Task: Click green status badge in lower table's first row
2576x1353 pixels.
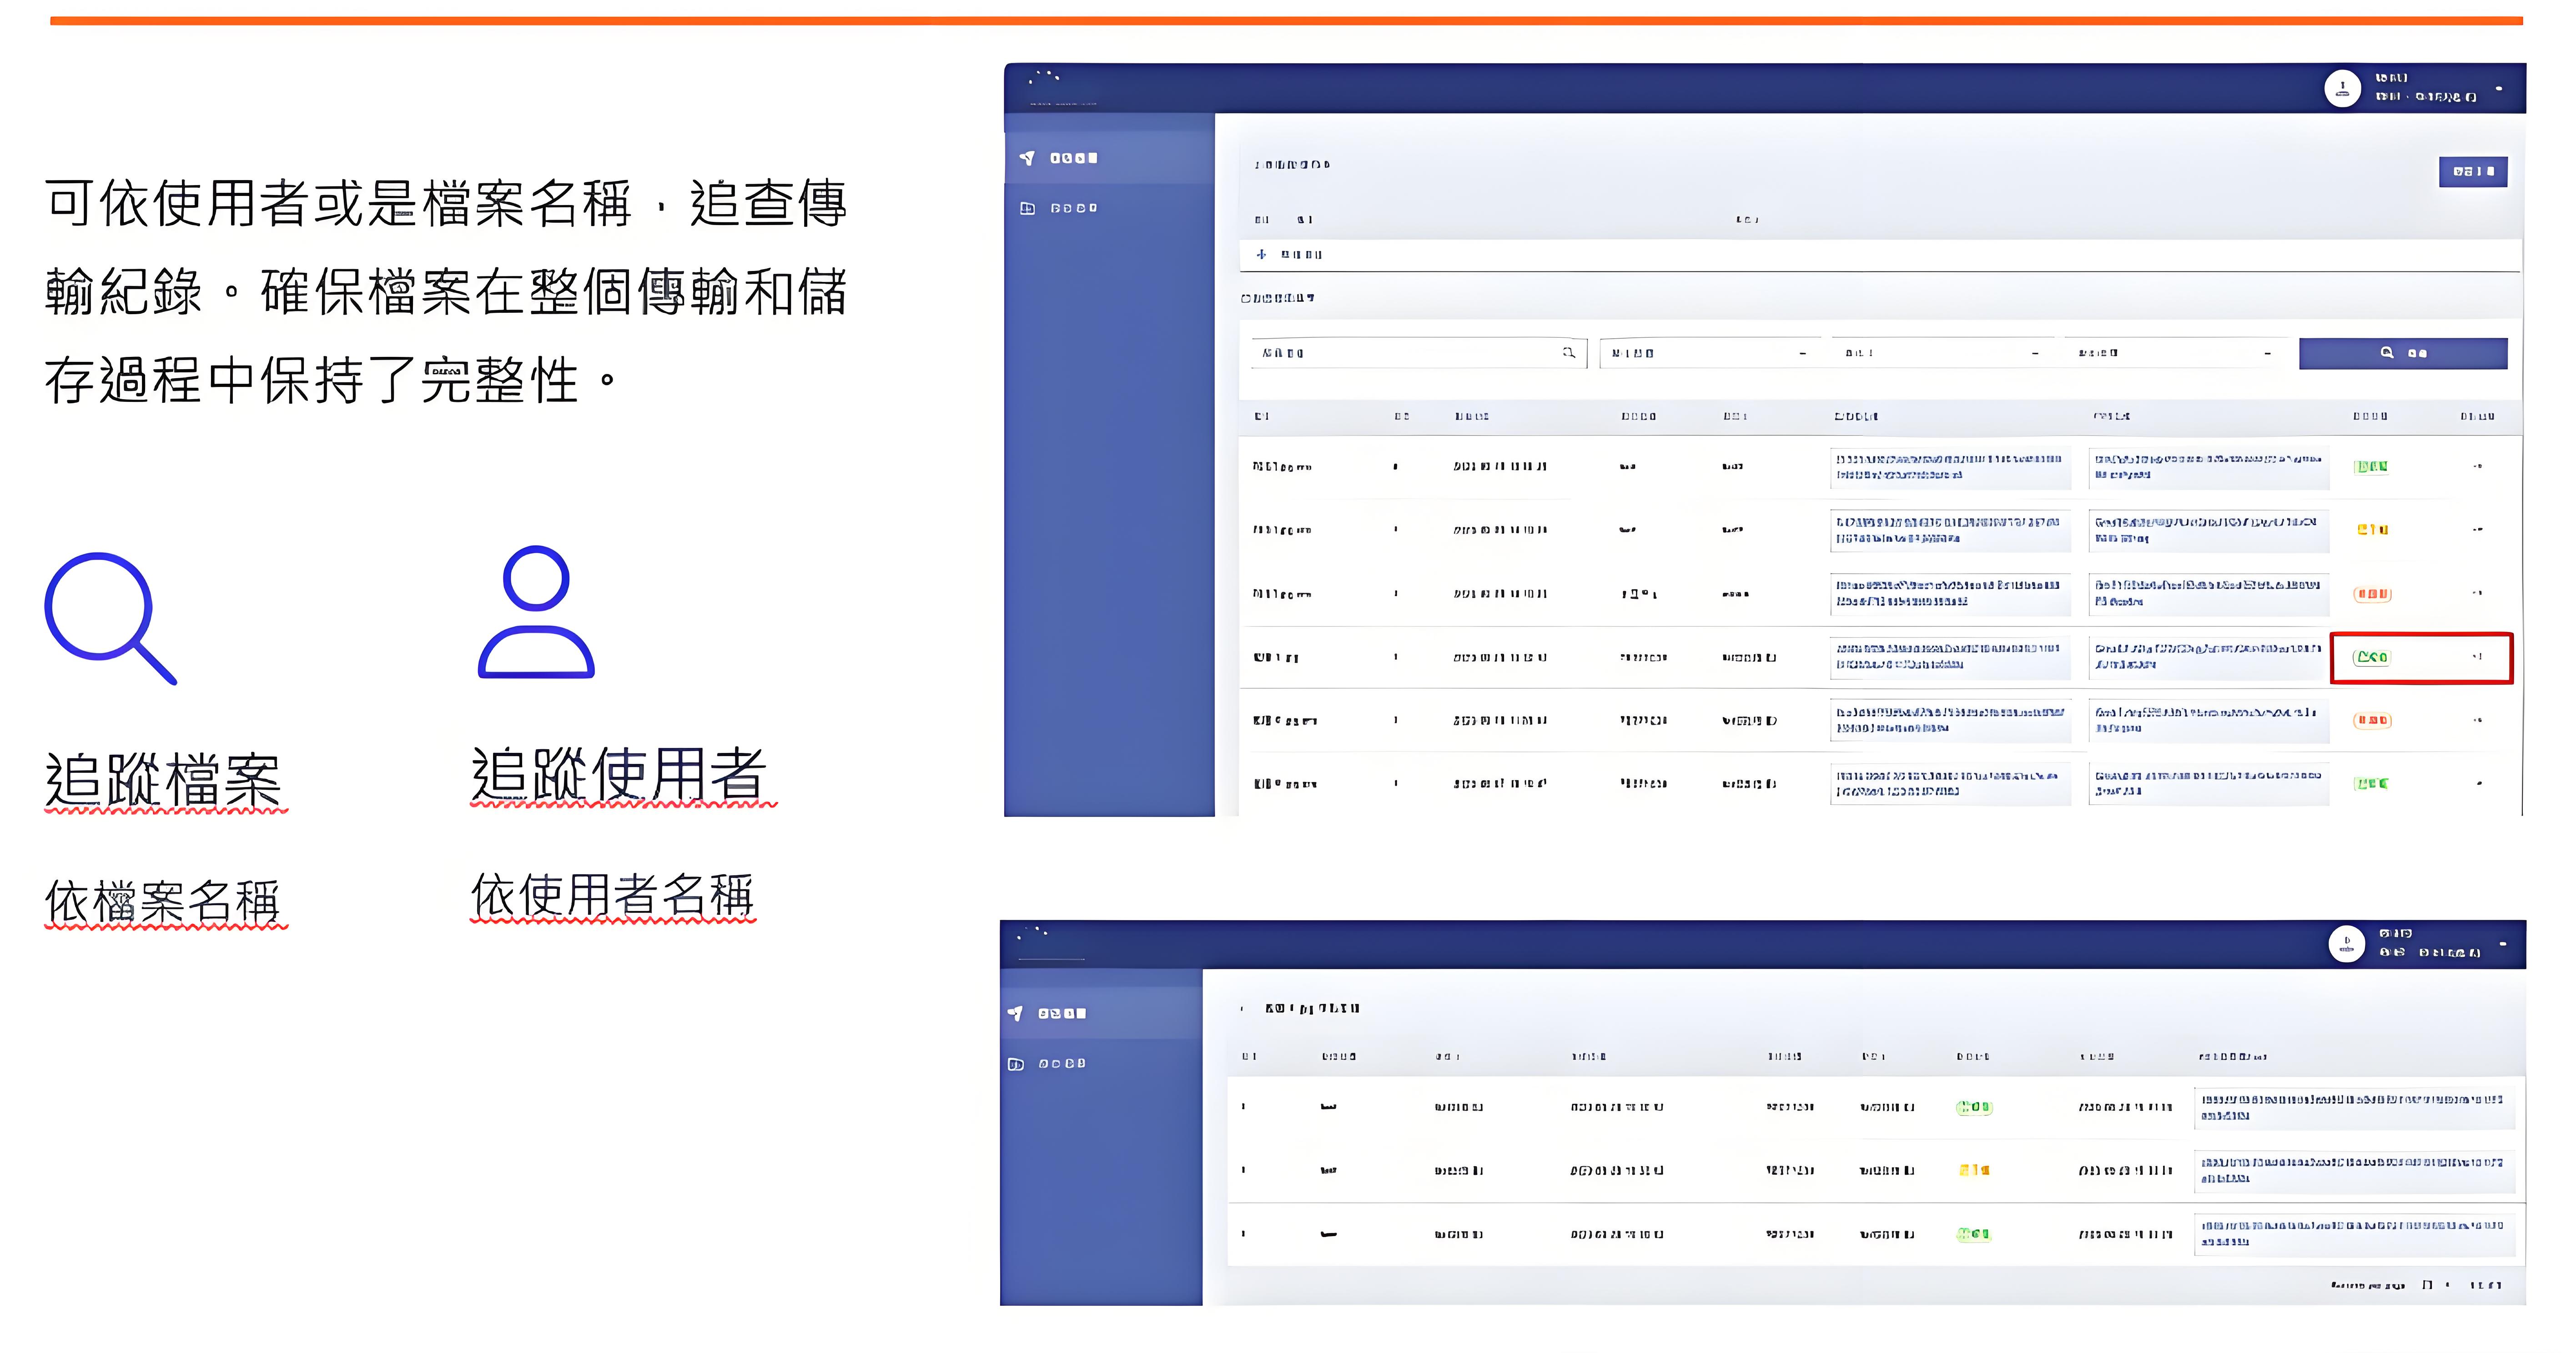Action: tap(1974, 1107)
